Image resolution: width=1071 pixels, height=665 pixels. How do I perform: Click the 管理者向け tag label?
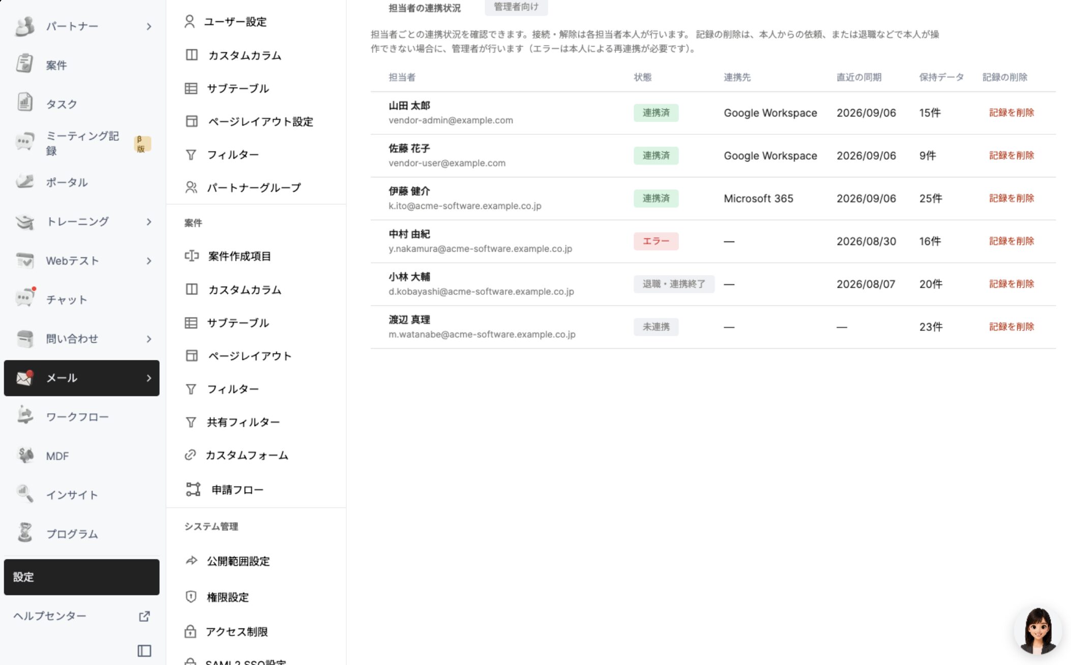pyautogui.click(x=516, y=7)
